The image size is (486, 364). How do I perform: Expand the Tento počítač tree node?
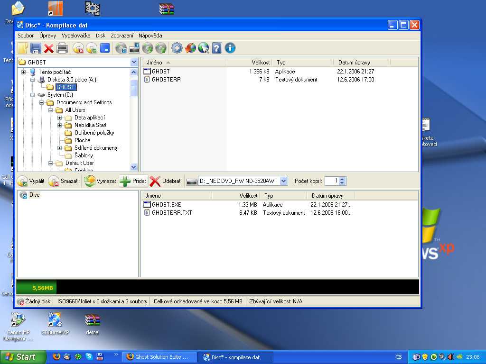(x=24, y=72)
